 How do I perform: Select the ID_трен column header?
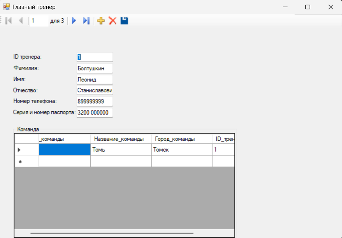pos(223,139)
